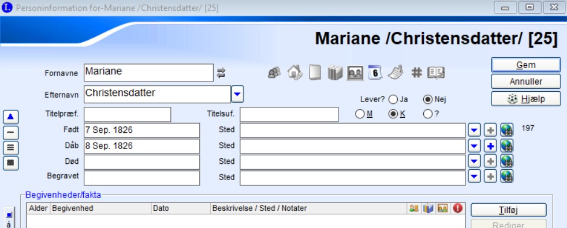Open the Dåb Sted dropdown arrow
Viewport: 567px width, 228px height.
click(x=475, y=146)
